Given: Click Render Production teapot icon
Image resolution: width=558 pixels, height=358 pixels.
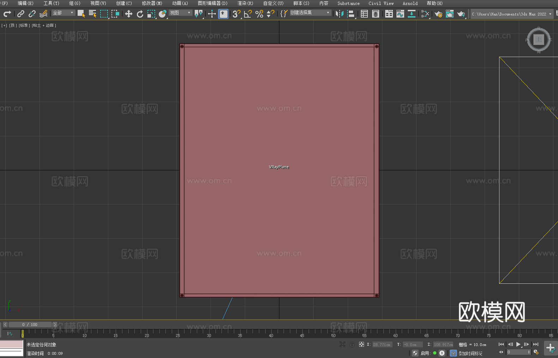Looking at the screenshot, I should coord(461,14).
